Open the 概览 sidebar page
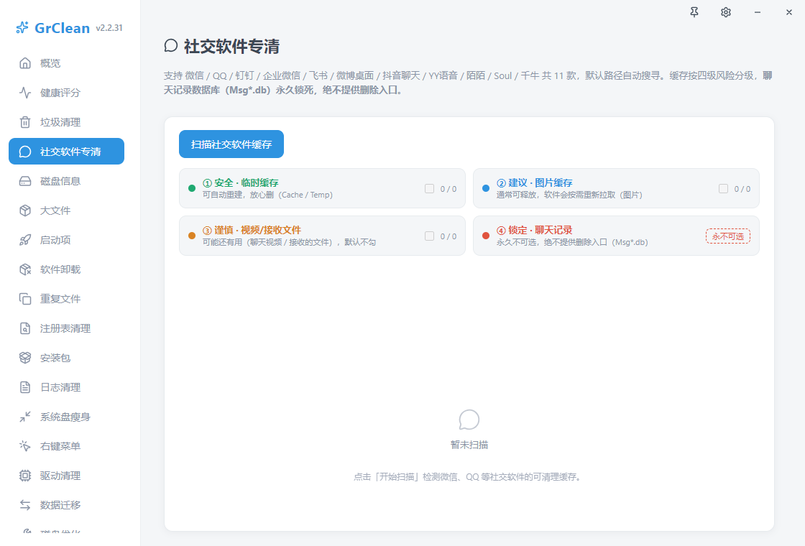805x546 pixels. coord(66,63)
